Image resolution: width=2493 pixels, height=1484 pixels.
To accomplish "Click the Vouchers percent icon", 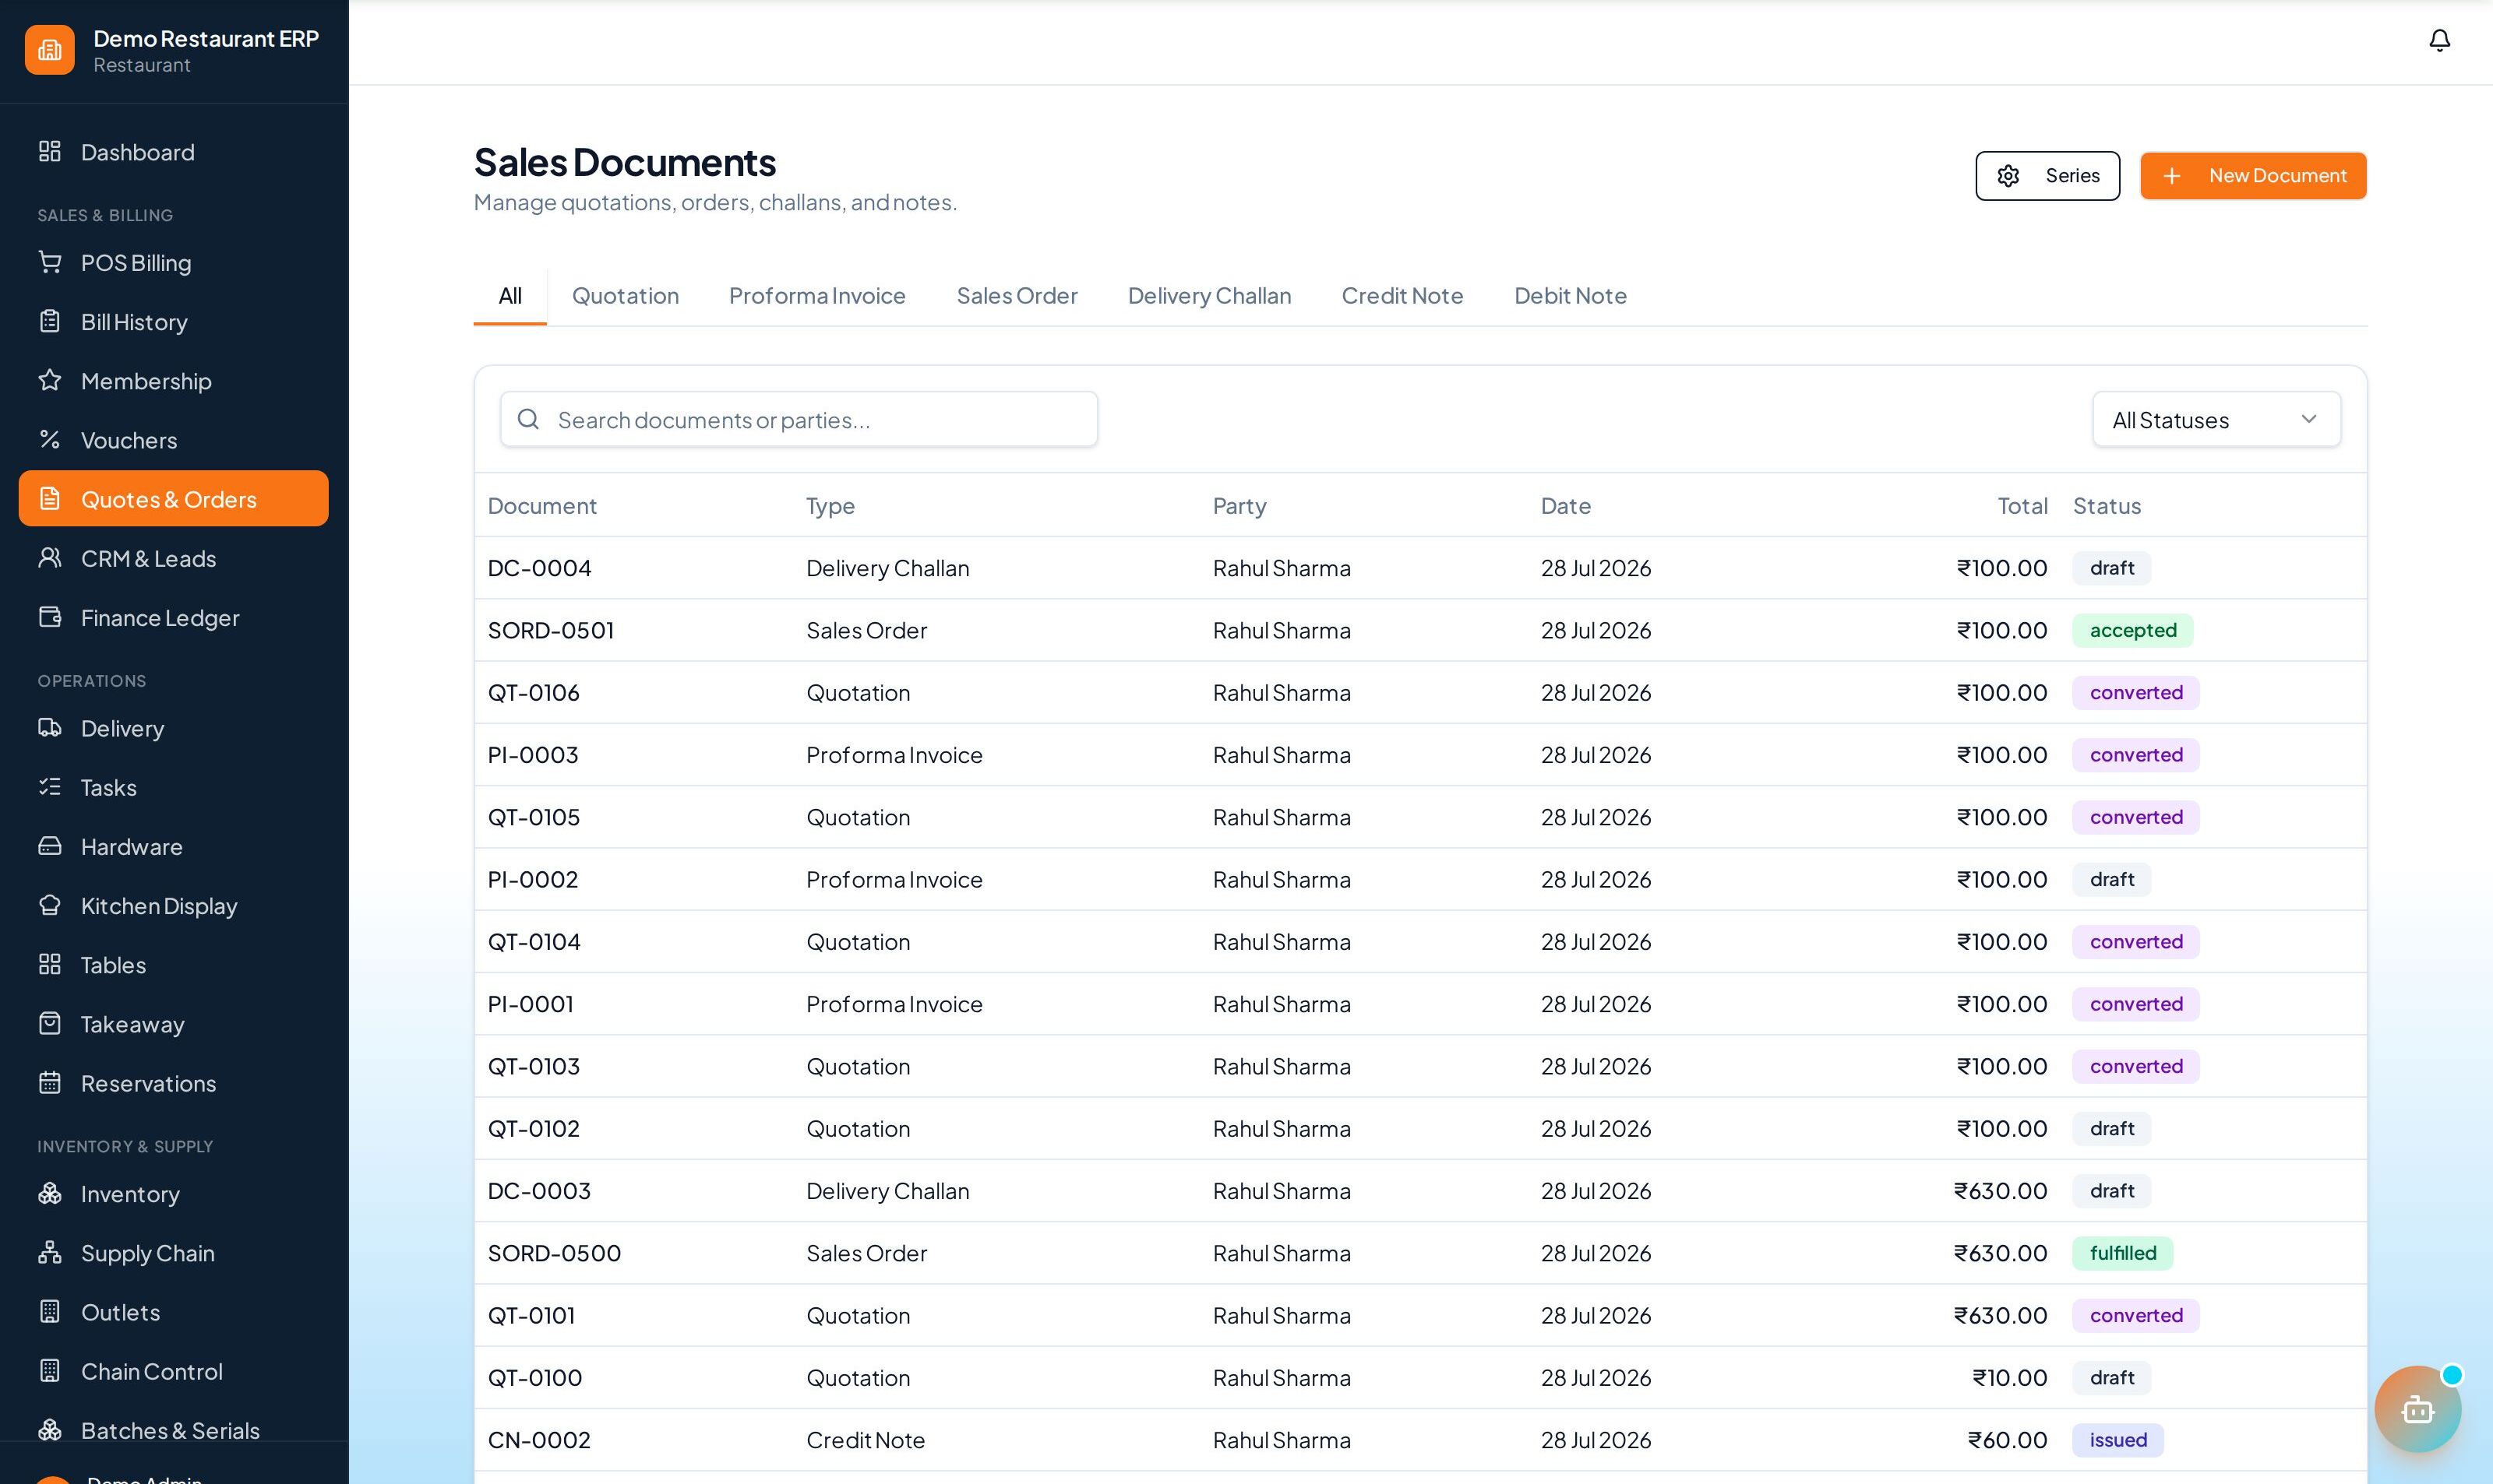I will click(x=50, y=440).
